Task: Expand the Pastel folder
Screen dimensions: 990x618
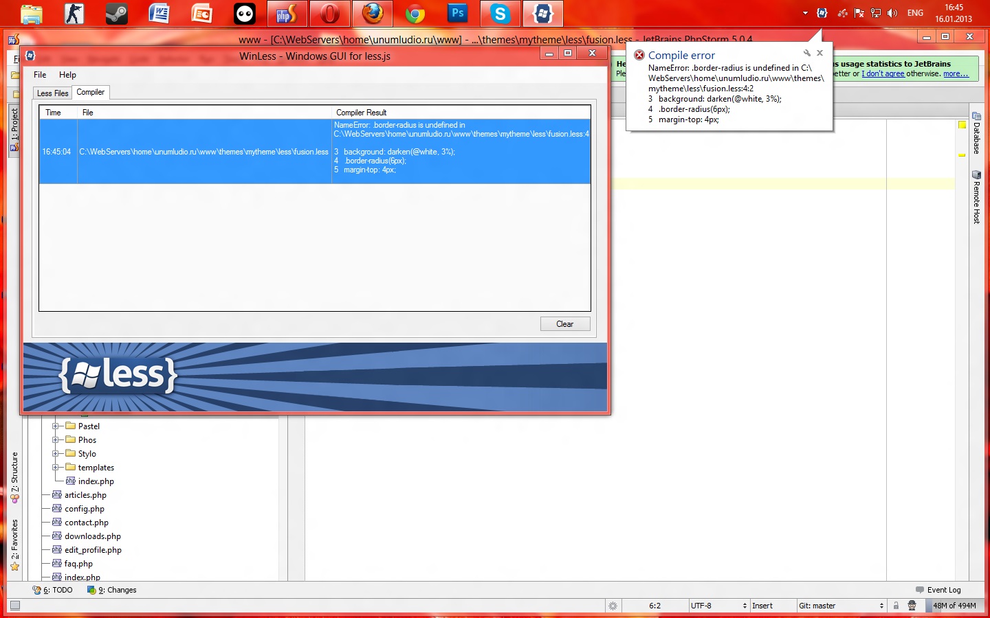Action: [x=56, y=426]
